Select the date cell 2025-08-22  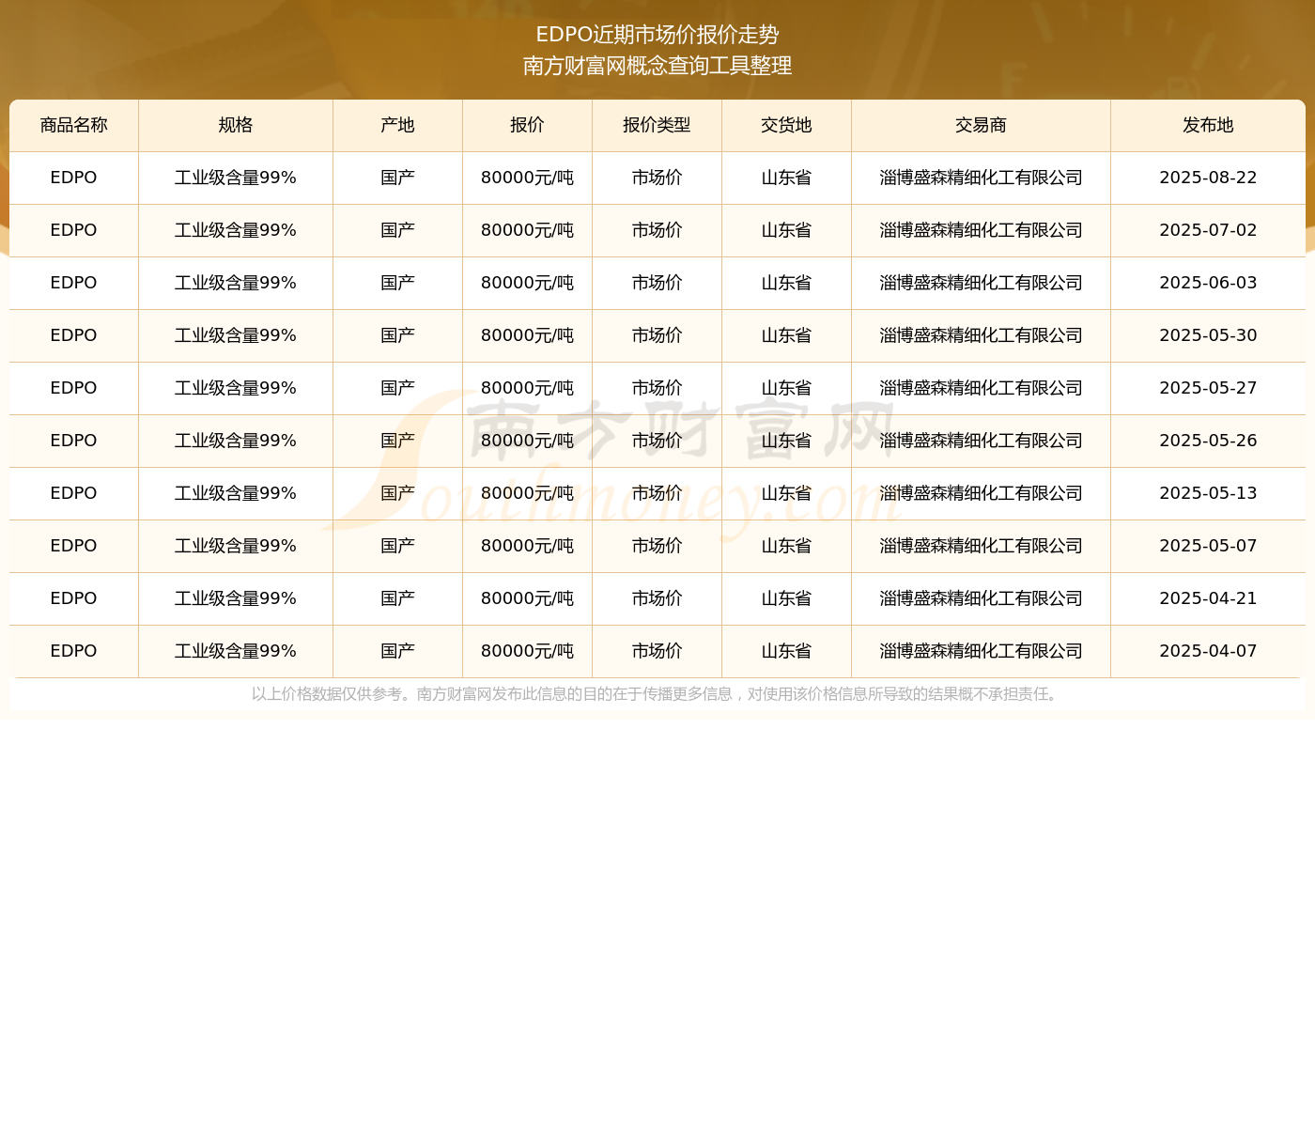[x=1208, y=178]
